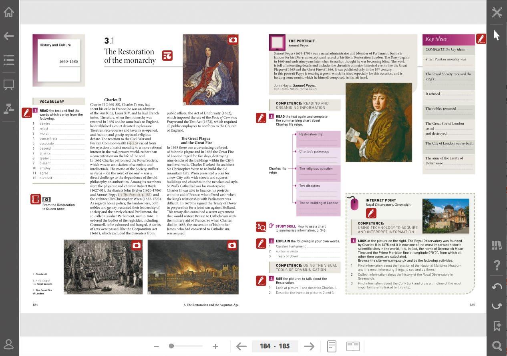
Task: Click 'Treaty of Dover' in exercise 3
Action: coord(287,256)
